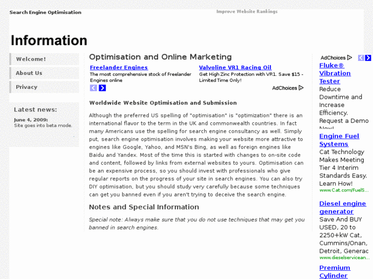The width and height of the screenshot is (373, 279).
Task: Open the Premium Cylinder ad link
Action: [x=335, y=272]
